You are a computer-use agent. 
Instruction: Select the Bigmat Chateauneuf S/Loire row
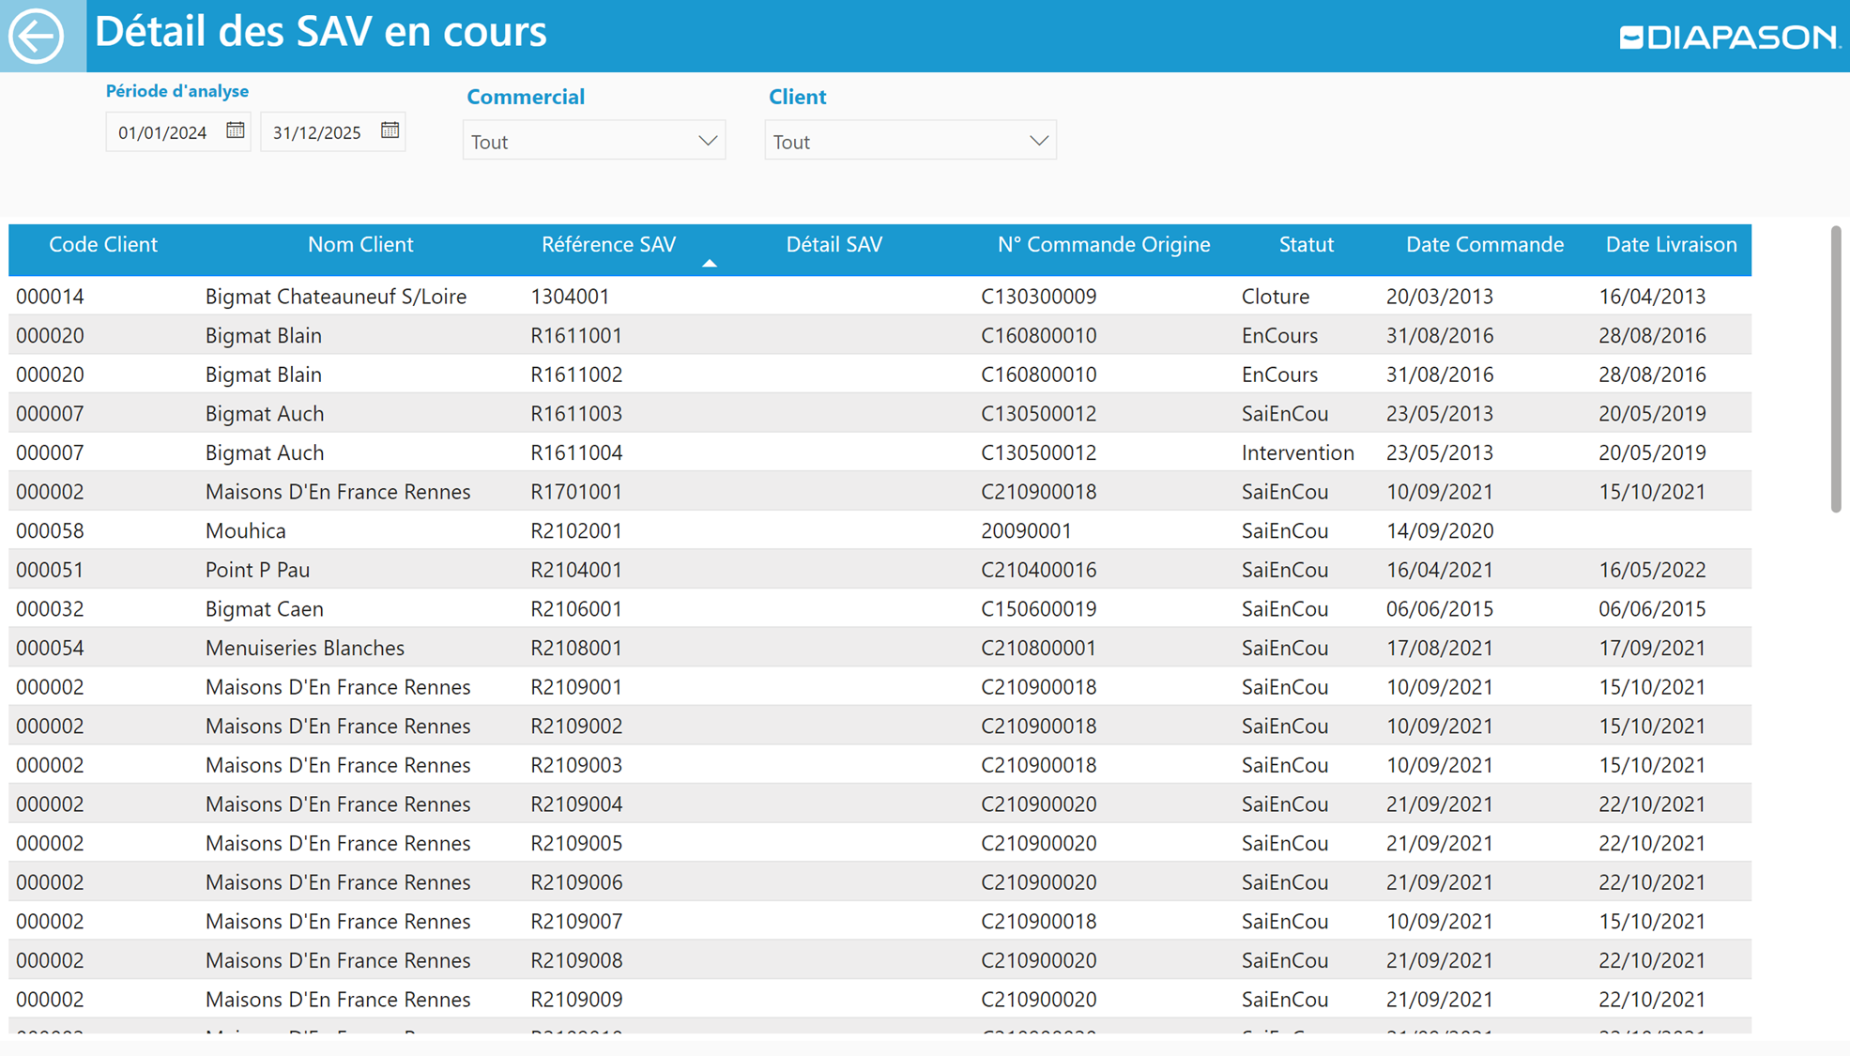click(336, 297)
